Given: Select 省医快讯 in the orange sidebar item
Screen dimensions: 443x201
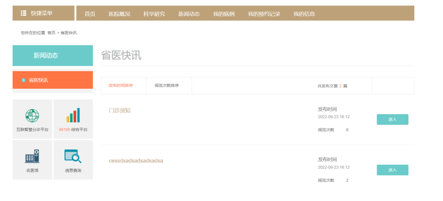Looking at the screenshot, I should click(x=53, y=80).
